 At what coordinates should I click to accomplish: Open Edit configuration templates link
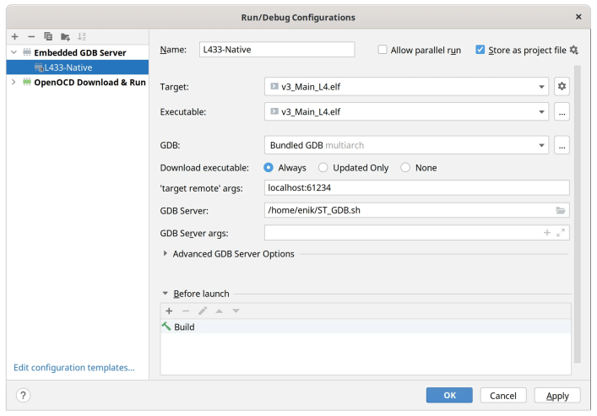pyautogui.click(x=74, y=367)
